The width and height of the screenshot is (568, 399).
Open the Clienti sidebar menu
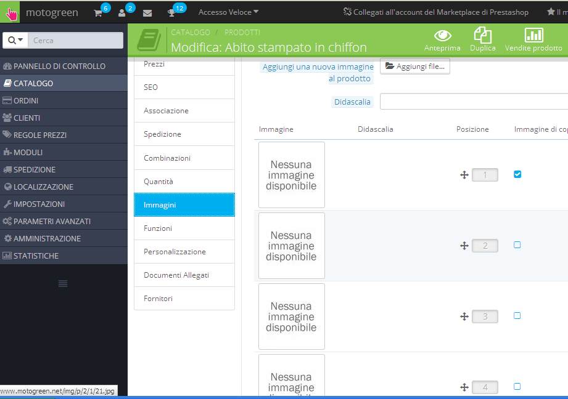[x=64, y=118]
